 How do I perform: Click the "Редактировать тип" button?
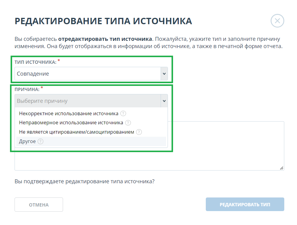click(x=245, y=205)
